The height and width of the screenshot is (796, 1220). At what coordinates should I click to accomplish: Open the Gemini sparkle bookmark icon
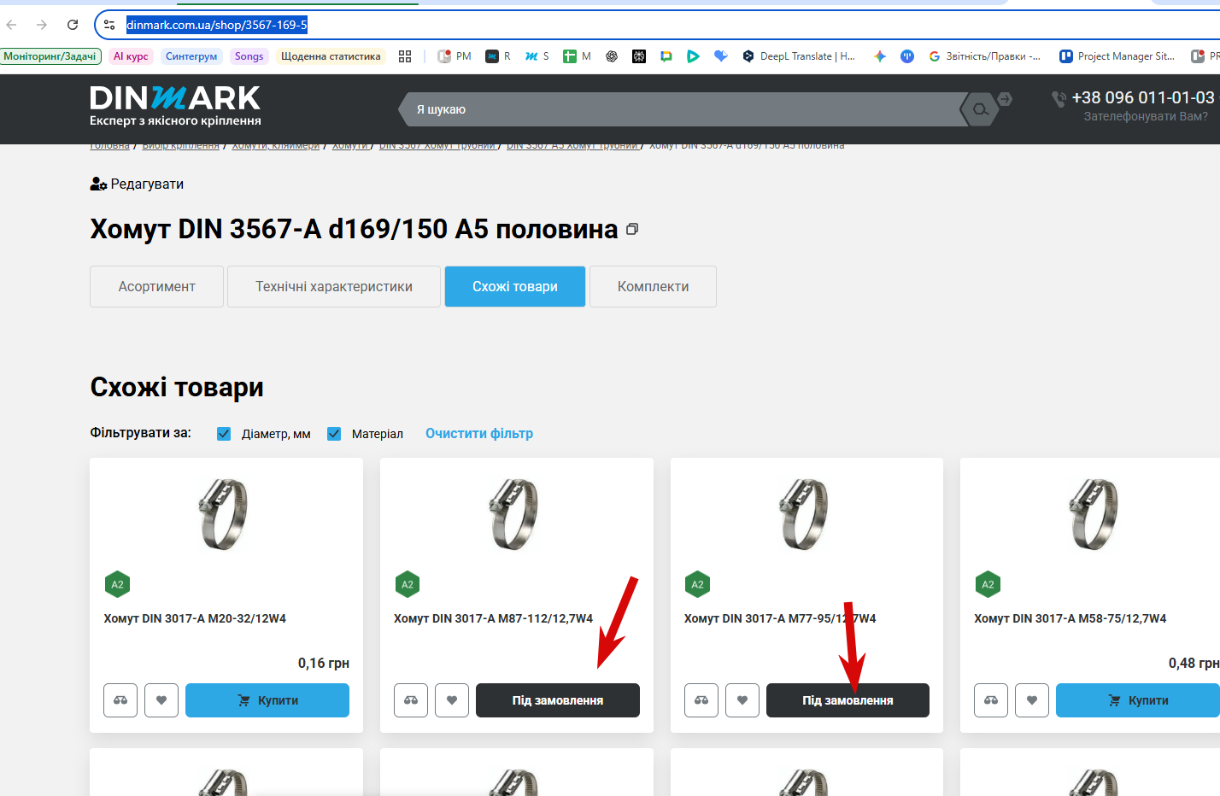880,56
